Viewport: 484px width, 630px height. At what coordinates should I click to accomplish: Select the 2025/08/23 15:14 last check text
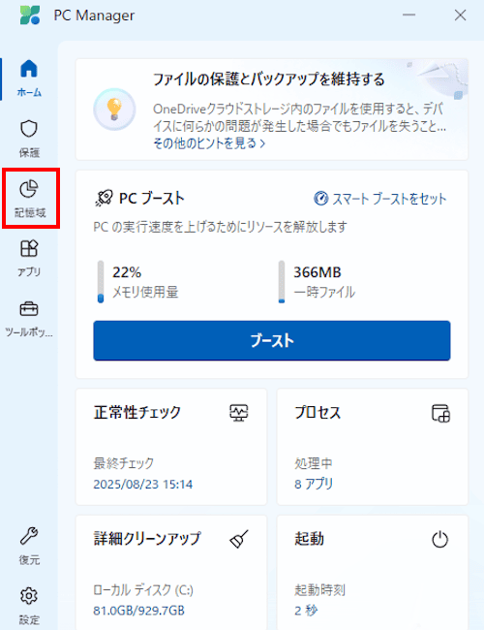point(143,485)
